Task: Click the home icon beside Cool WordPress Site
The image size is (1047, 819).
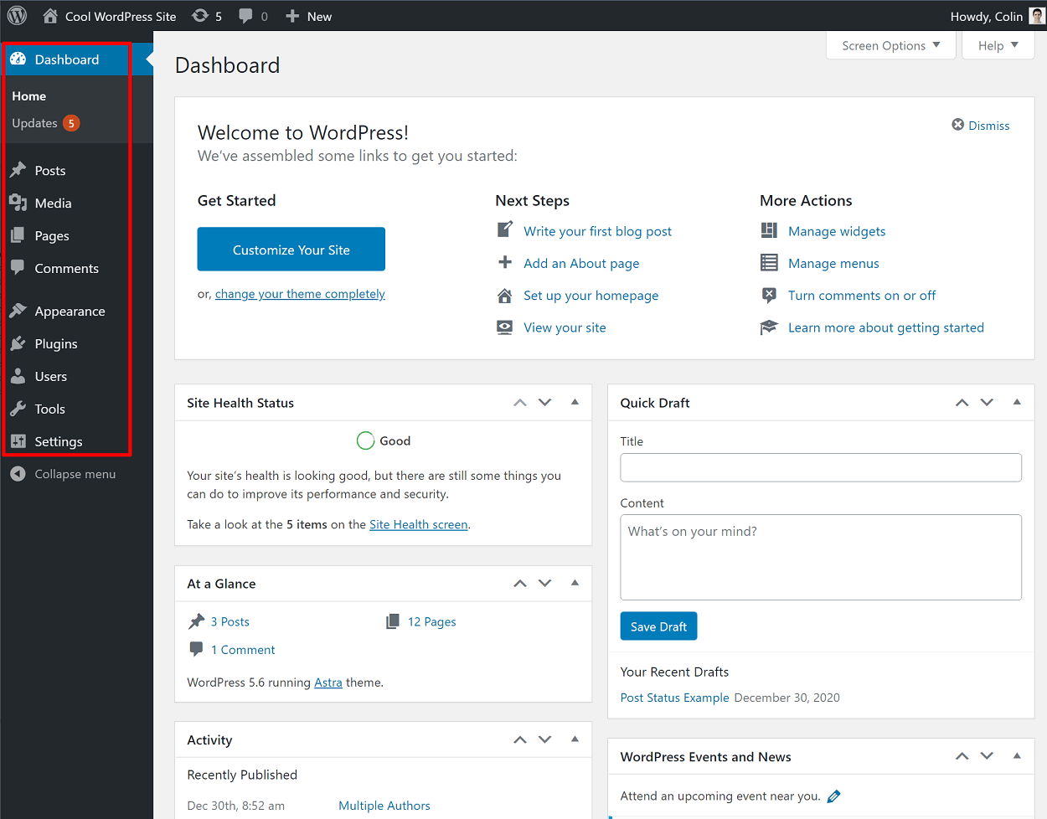Action: 50,16
